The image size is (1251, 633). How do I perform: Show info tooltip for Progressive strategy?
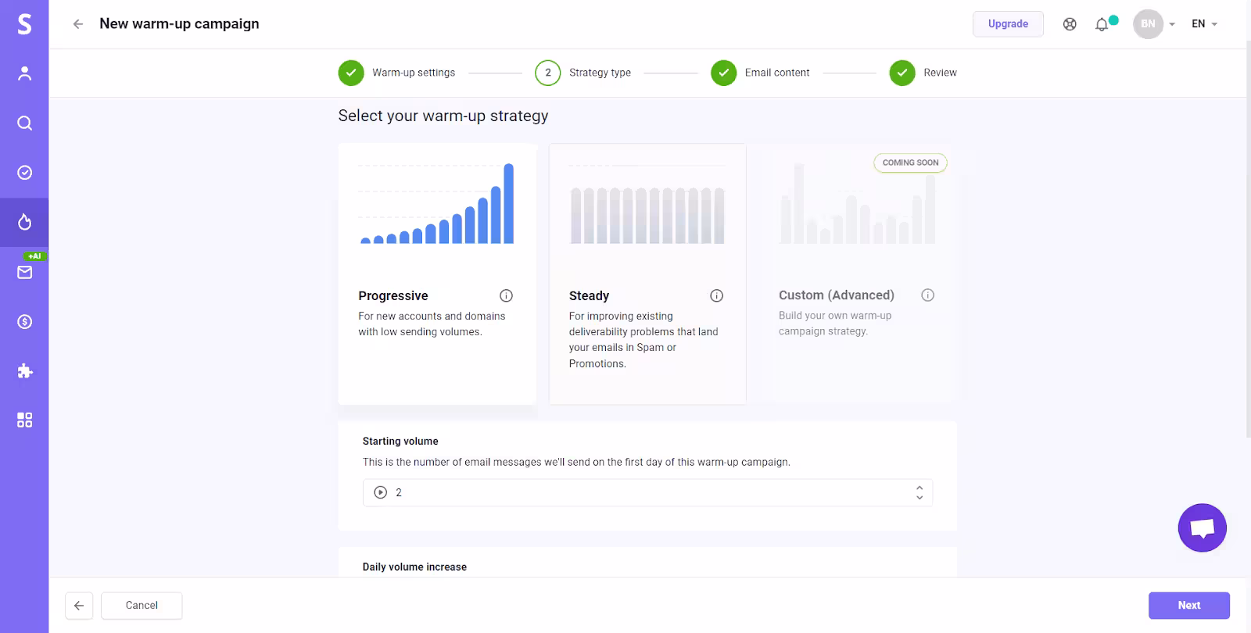[506, 295]
